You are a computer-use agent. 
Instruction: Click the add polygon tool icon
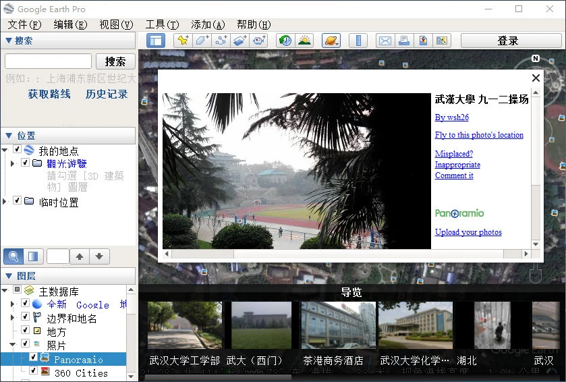pyautogui.click(x=202, y=40)
